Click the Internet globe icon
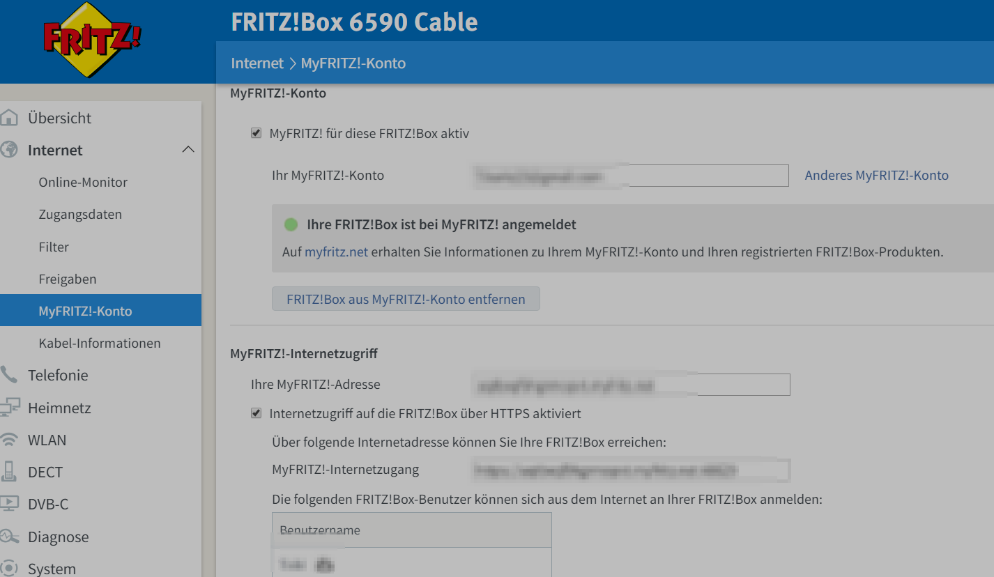The height and width of the screenshot is (577, 994). coord(9,150)
